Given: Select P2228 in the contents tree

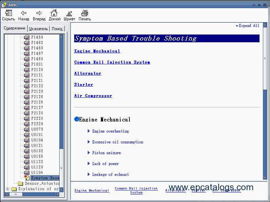Looking at the screenshot, I should pyautogui.click(x=37, y=118).
